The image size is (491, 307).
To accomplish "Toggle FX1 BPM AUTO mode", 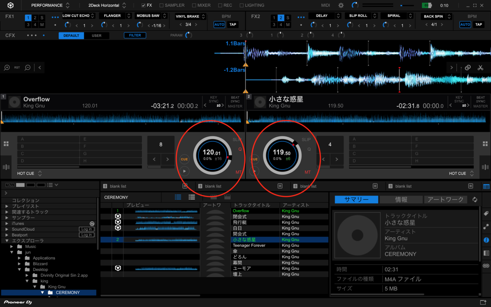I will (219, 25).
